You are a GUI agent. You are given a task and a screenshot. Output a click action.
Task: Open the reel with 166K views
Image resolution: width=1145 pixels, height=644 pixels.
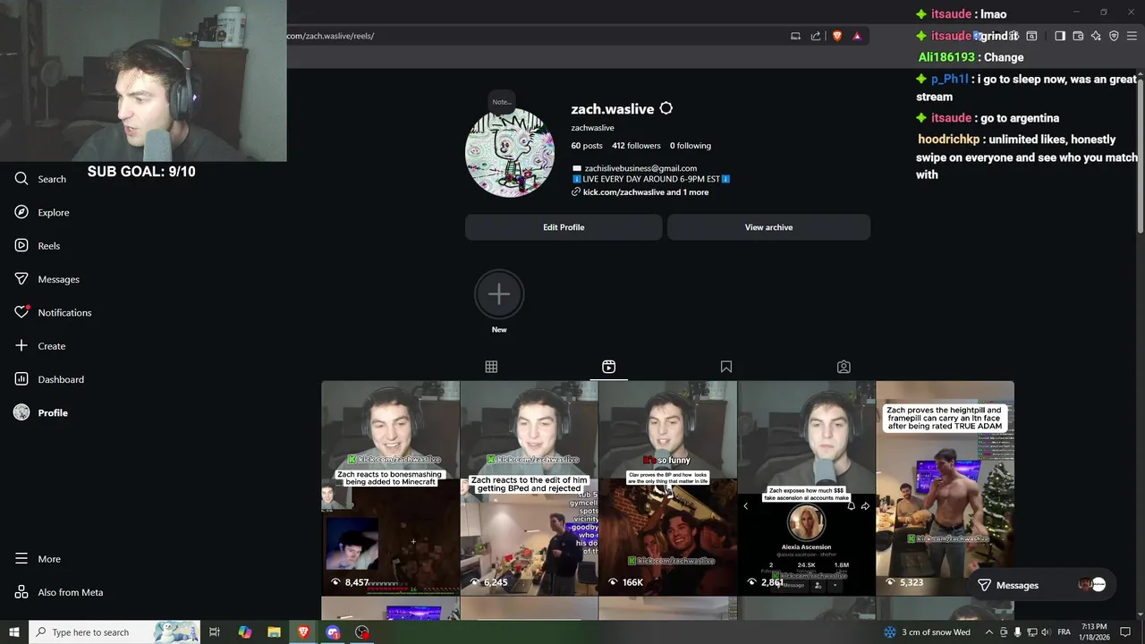coord(667,488)
